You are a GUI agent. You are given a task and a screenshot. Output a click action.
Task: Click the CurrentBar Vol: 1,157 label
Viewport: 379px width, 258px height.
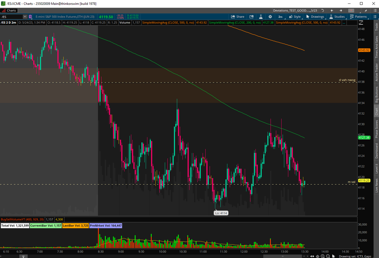[45, 226]
